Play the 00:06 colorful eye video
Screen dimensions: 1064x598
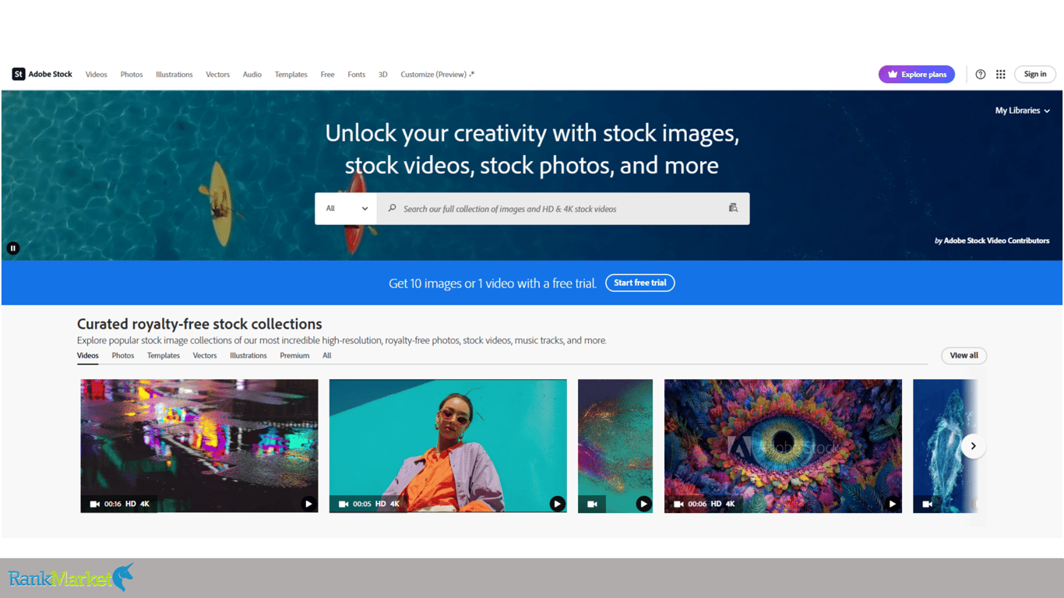[893, 504]
